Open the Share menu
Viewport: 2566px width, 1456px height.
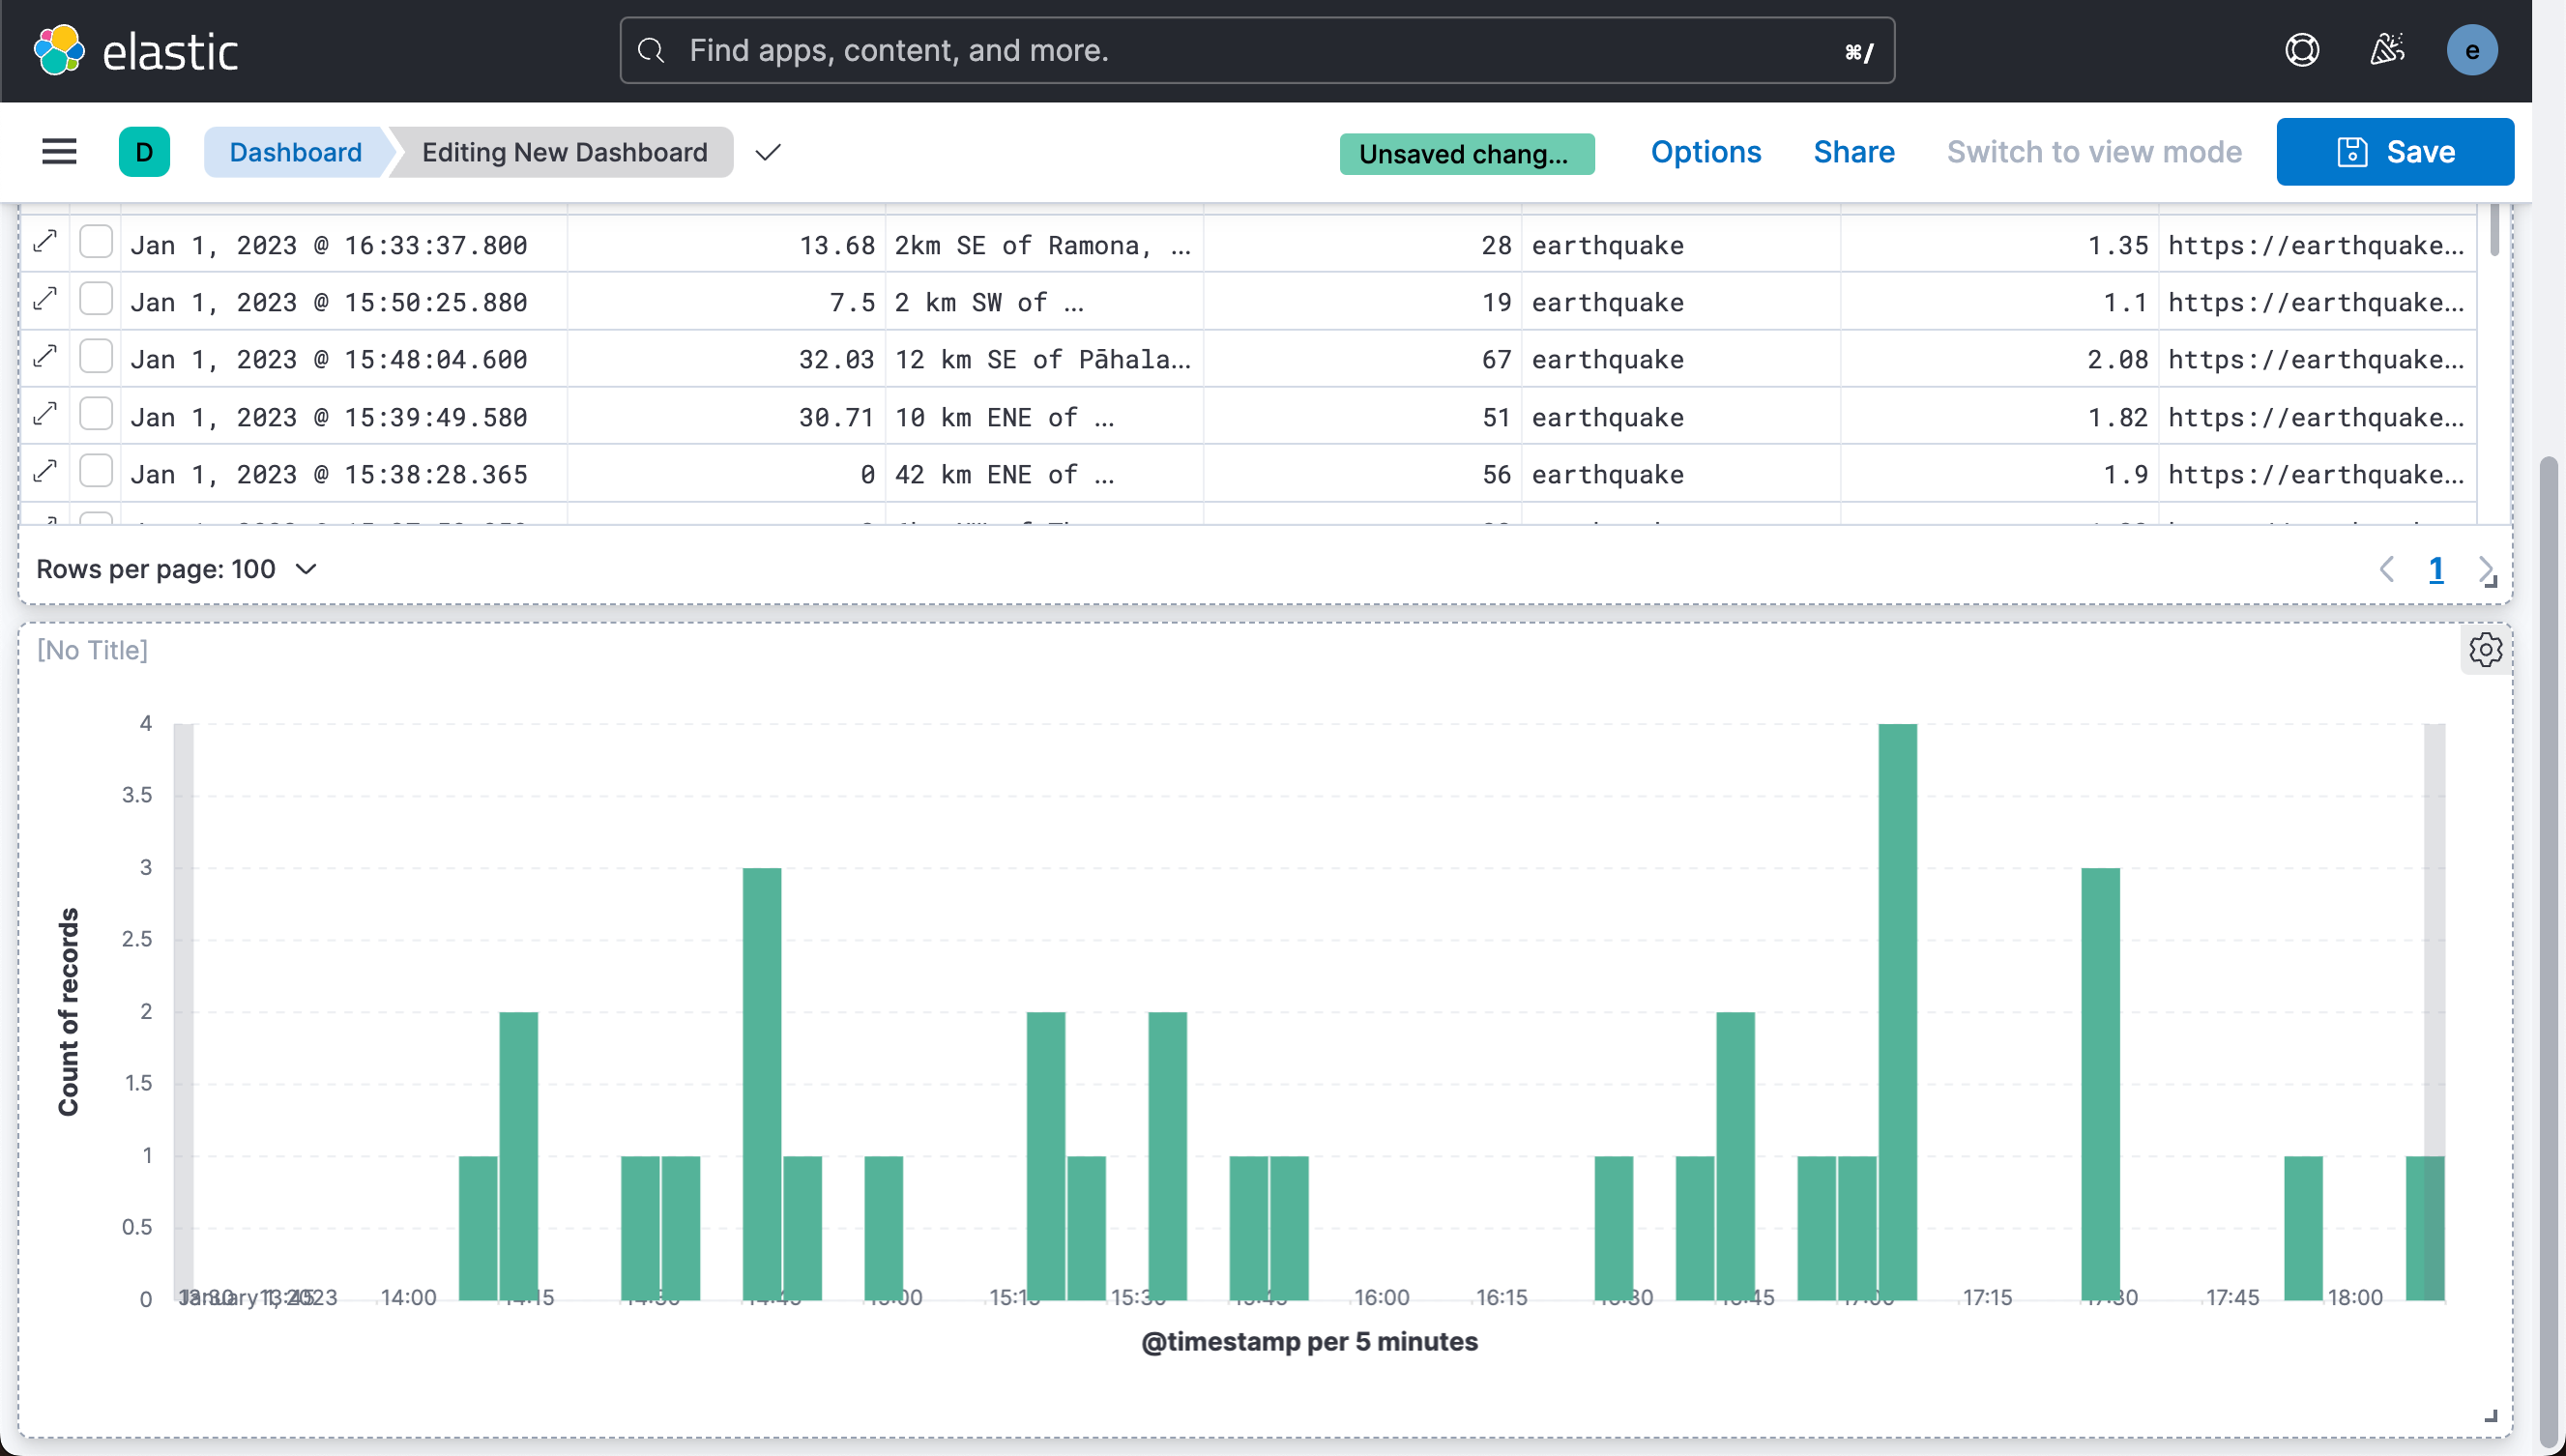(x=1853, y=152)
